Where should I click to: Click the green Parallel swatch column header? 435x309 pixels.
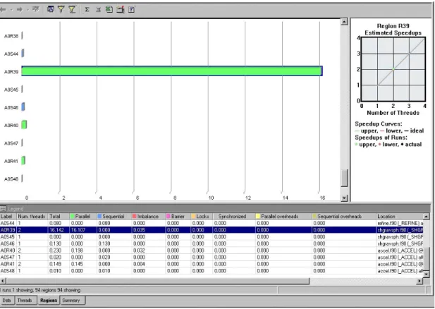[x=83, y=217]
